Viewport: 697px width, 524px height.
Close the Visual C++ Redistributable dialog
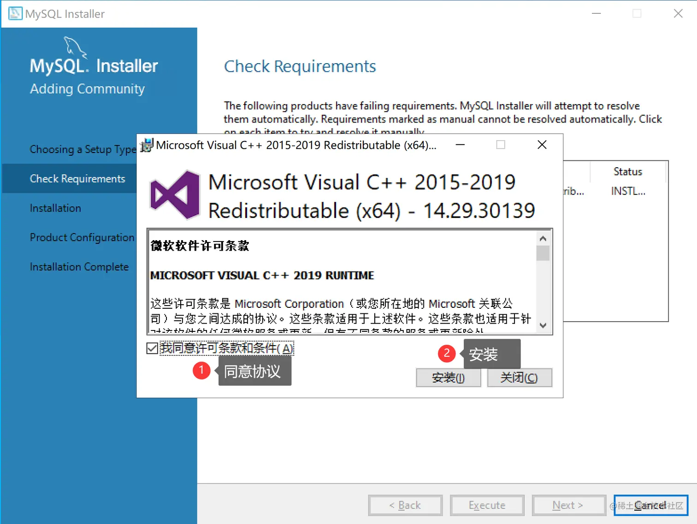click(542, 145)
